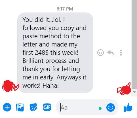Image resolution: width=137 pixels, height=118 pixels.
Task: Open the sender's red-scribbled avatar
Action: pyautogui.click(x=8, y=86)
